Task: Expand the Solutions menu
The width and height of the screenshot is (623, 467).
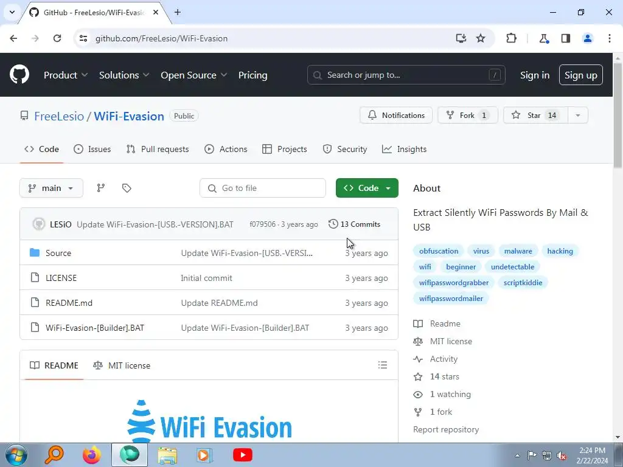Action: [124, 75]
